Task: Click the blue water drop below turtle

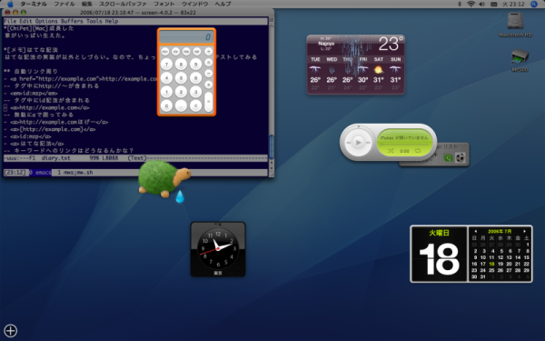Action: point(180,196)
